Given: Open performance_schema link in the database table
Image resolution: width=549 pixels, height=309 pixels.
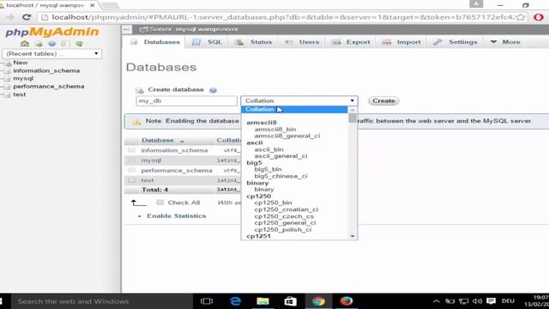Looking at the screenshot, I should 177,171.
